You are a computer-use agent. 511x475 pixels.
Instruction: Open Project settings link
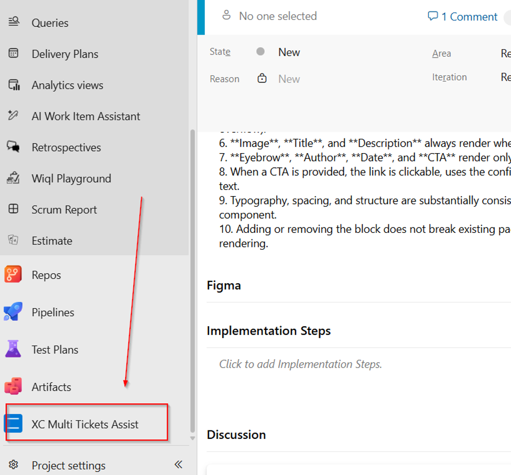[x=69, y=466]
